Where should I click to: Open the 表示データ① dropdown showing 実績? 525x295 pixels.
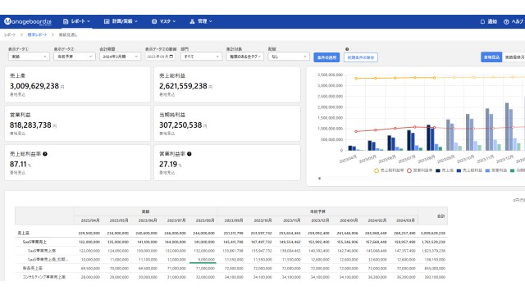tap(29, 57)
